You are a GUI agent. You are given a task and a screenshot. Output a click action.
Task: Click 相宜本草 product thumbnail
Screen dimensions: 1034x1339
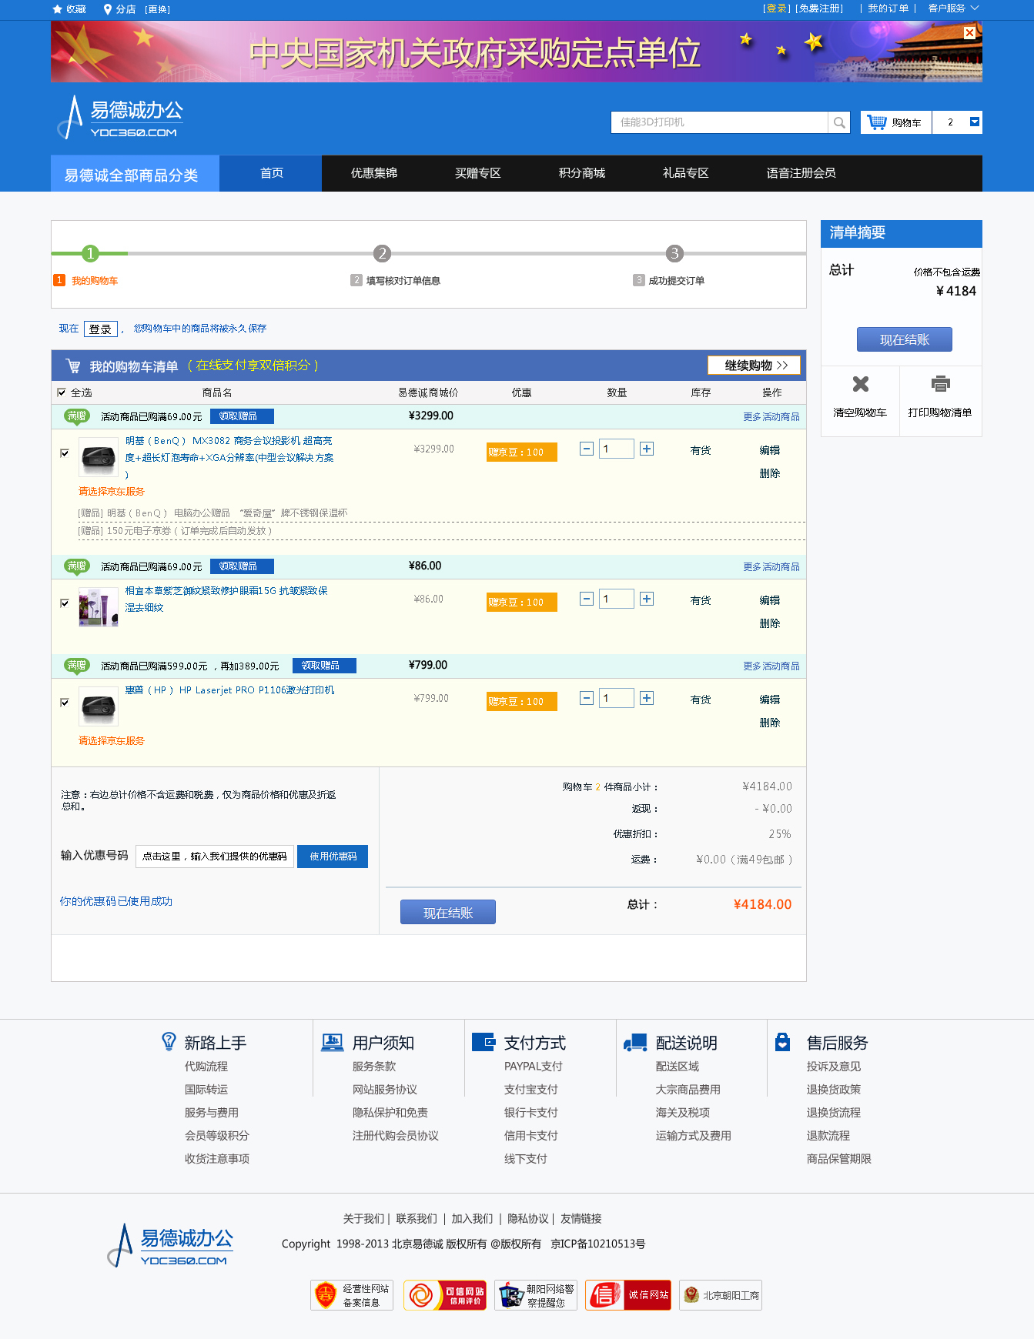click(x=99, y=607)
